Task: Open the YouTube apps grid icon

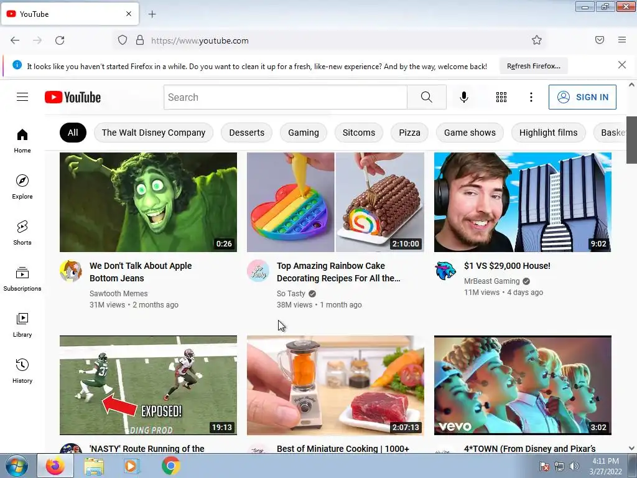Action: (501, 97)
